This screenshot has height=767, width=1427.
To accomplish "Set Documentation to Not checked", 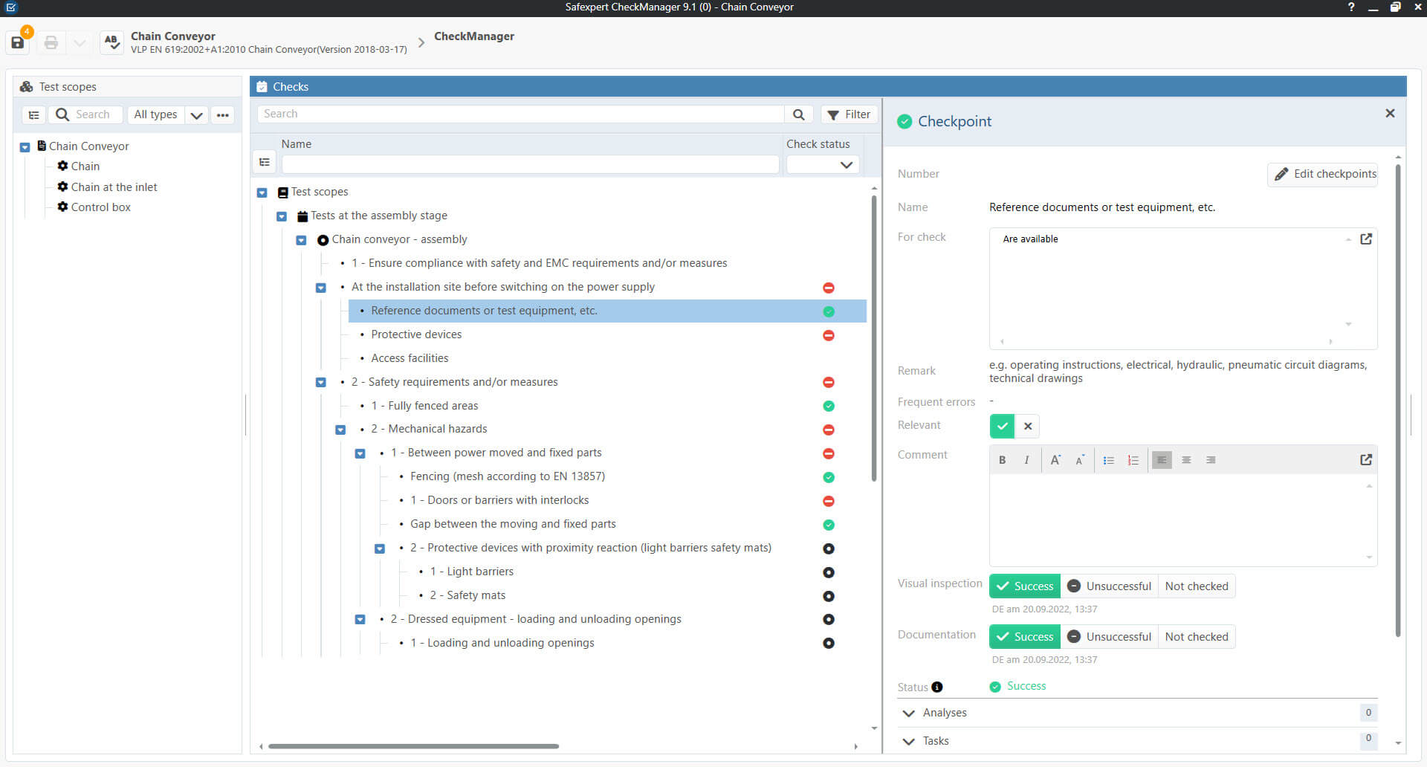I will coord(1196,637).
